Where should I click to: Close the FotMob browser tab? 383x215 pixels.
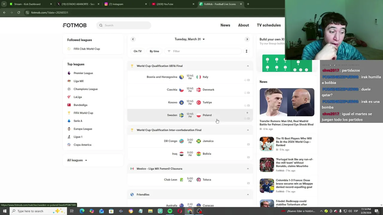tap(241, 4)
